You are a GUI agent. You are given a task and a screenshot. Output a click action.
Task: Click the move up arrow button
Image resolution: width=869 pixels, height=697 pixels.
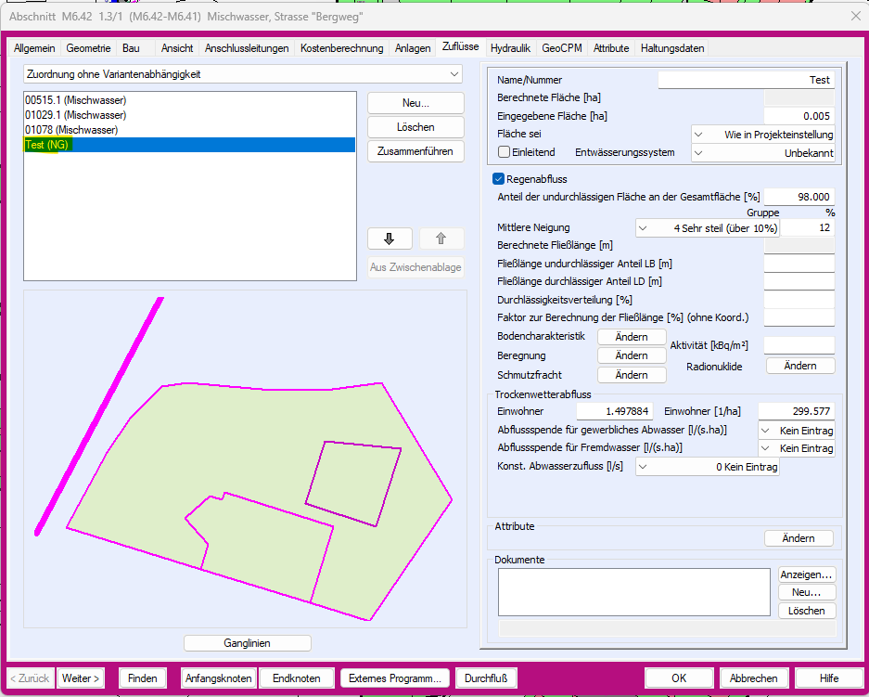point(441,239)
